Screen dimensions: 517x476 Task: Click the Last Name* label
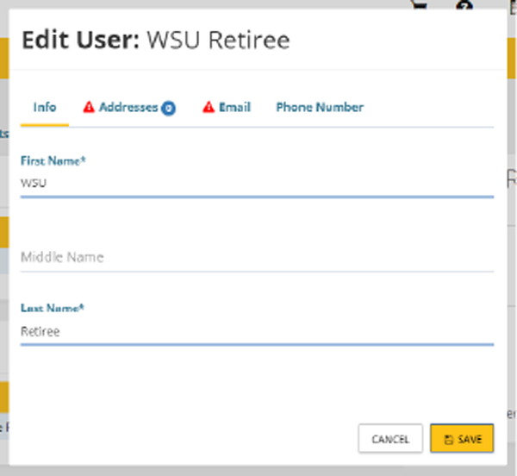click(52, 308)
